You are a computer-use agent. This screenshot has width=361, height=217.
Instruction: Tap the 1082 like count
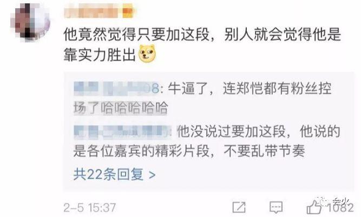pyautogui.click(x=341, y=208)
